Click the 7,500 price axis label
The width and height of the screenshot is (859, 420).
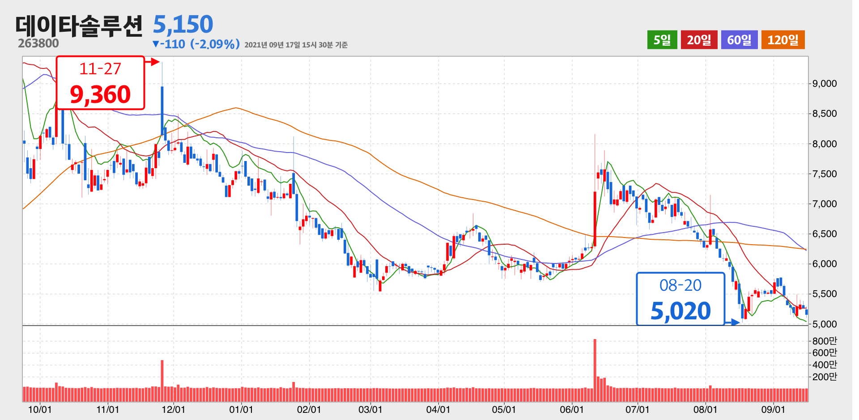(x=825, y=174)
